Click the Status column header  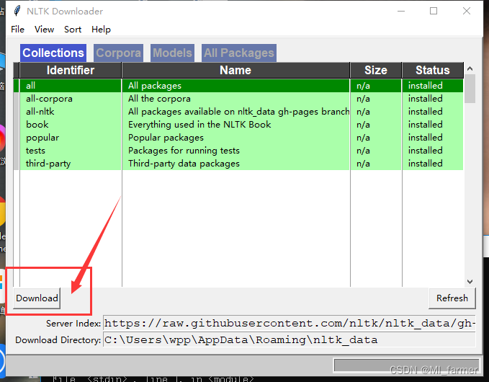[x=433, y=70]
